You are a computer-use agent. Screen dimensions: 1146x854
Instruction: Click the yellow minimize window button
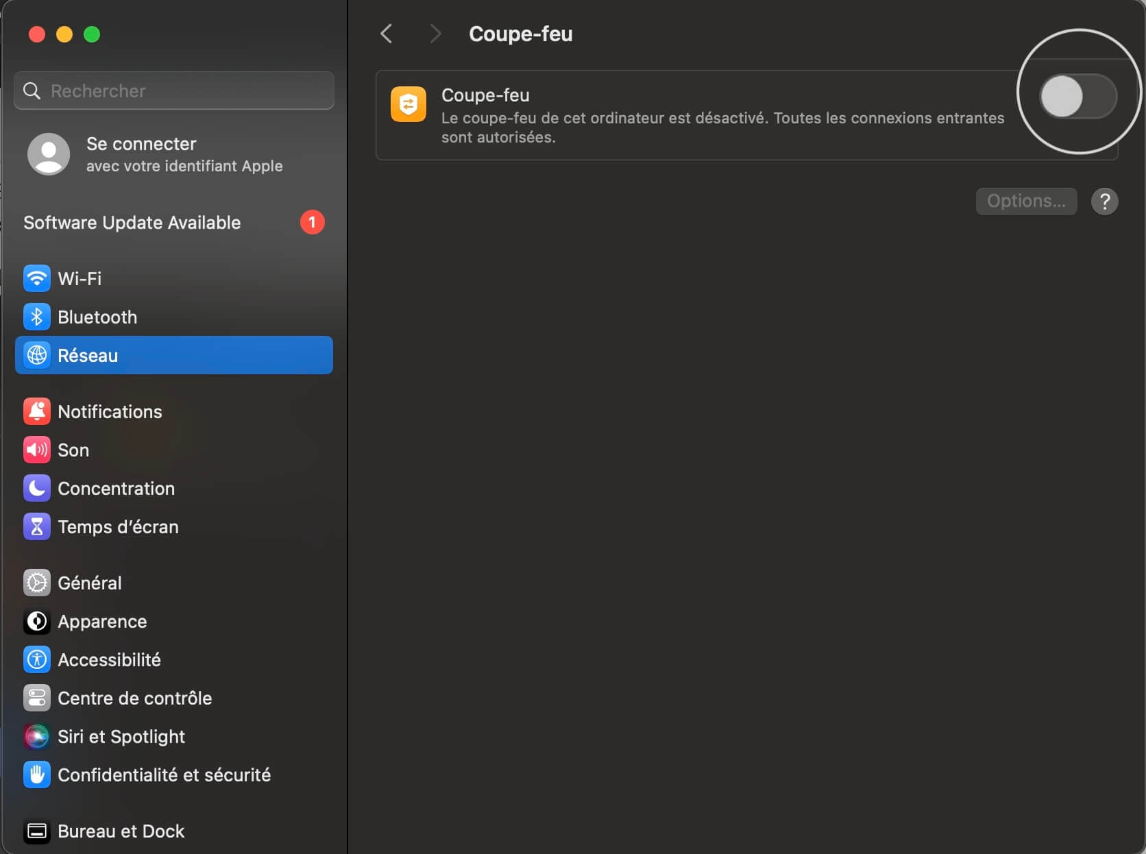[x=64, y=34]
